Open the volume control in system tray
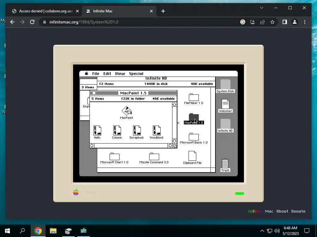The image size is (317, 237). pos(277,231)
